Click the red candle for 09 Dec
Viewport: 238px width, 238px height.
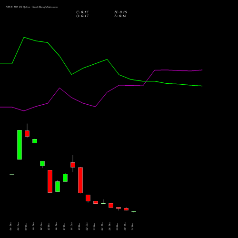point(27,133)
